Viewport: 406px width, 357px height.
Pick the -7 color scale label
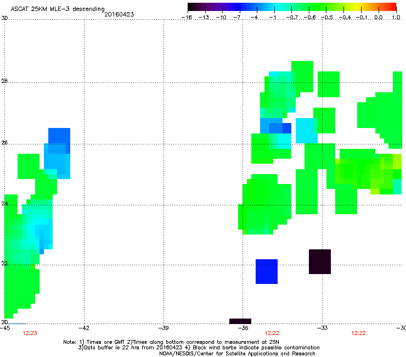click(237, 18)
